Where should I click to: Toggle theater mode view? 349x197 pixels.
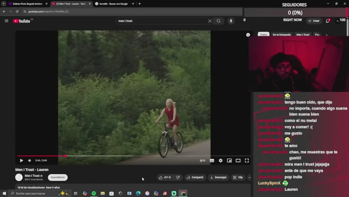(238, 161)
